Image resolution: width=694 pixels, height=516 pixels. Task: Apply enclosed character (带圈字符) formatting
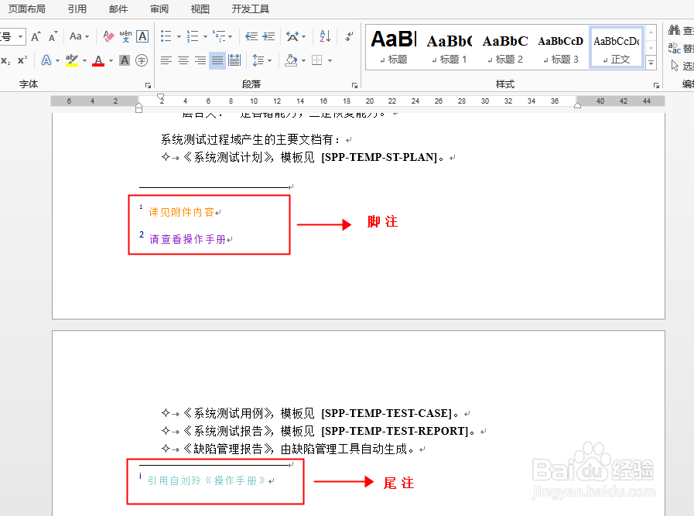coord(141,60)
